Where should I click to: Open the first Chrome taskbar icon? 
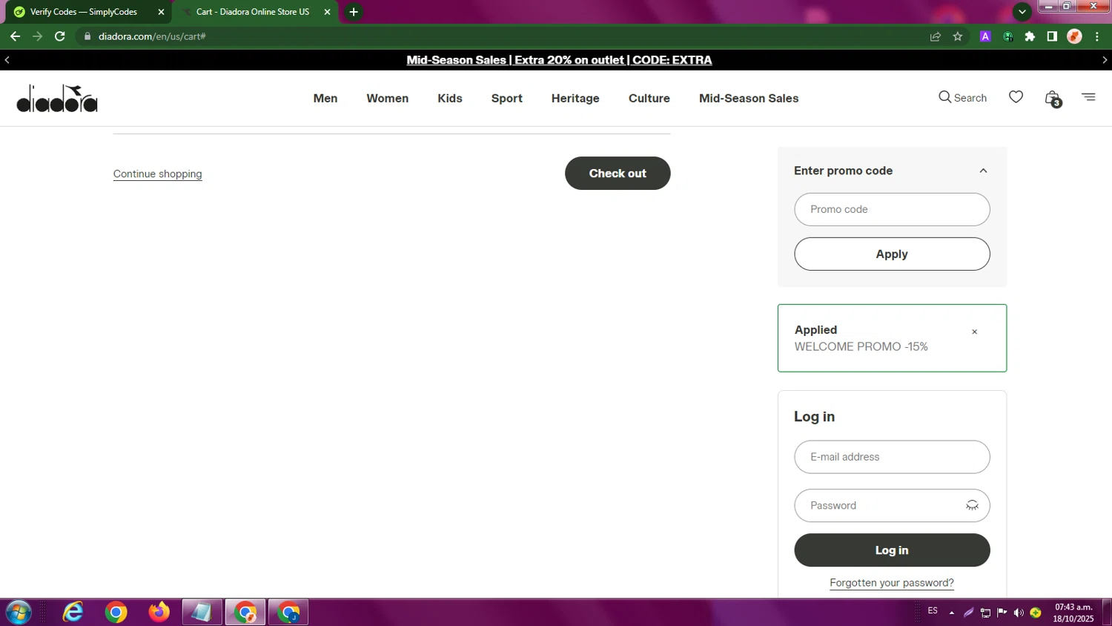(116, 613)
